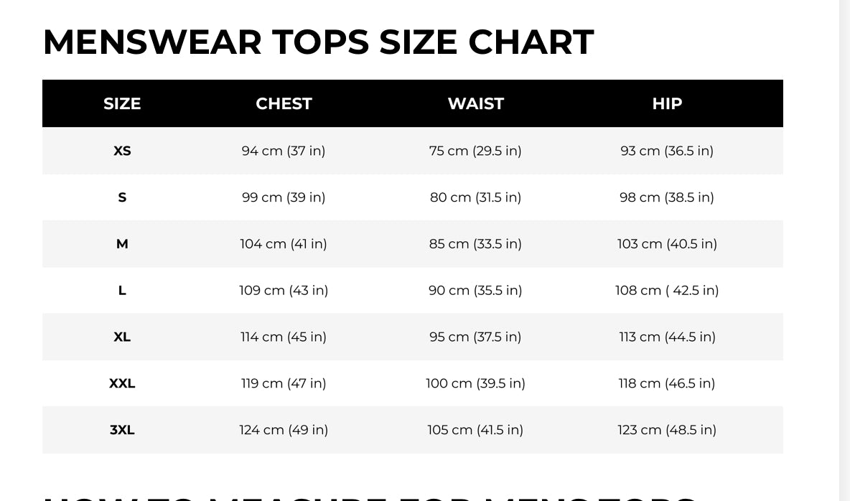Click hip value 93 cm (36.5 in)
850x501 pixels.
667,151
